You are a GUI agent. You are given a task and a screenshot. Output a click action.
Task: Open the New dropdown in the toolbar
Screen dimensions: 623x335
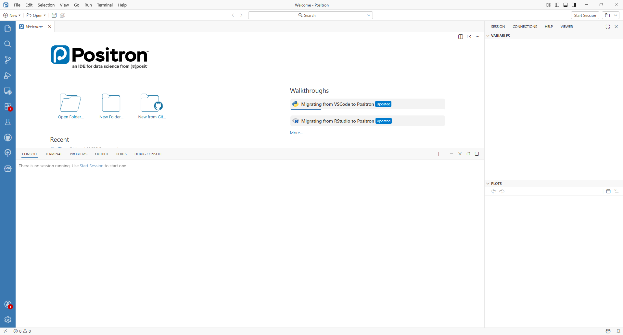point(12,15)
